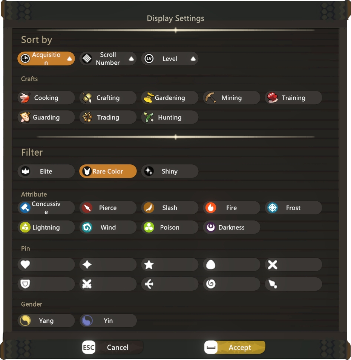Pick the egg-shaped pin icon
Image resolution: width=351 pixels, height=360 pixels.
(x=231, y=264)
